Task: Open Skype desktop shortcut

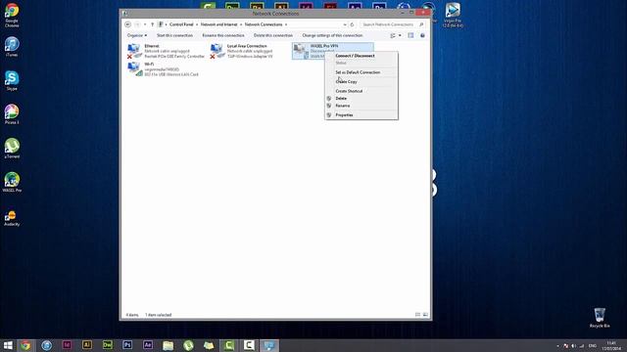Action: pyautogui.click(x=12, y=80)
